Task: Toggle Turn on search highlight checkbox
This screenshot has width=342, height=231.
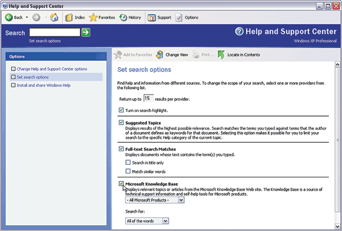Action: point(121,110)
